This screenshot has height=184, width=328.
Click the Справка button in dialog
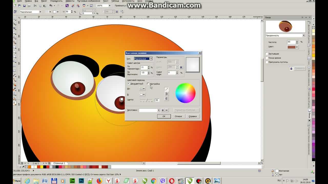pos(192,116)
